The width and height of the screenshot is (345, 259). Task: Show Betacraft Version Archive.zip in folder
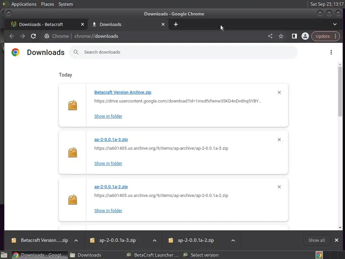(x=108, y=116)
